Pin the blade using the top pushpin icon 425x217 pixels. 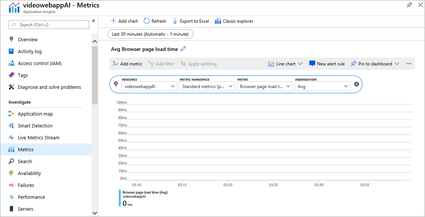[409, 5]
